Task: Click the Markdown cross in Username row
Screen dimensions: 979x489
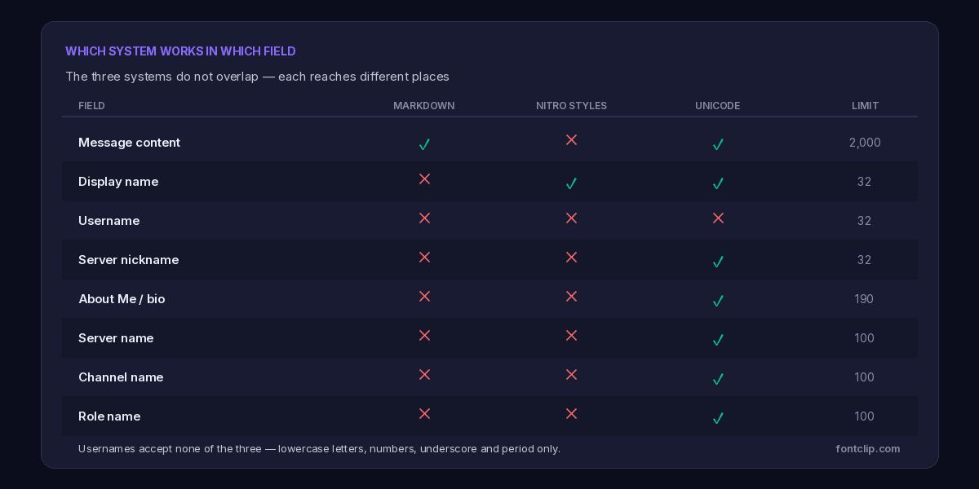Action: [x=424, y=218]
